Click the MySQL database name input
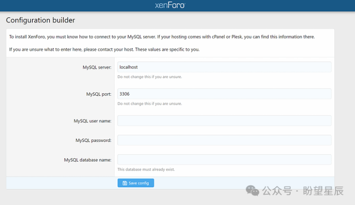 click(224, 159)
